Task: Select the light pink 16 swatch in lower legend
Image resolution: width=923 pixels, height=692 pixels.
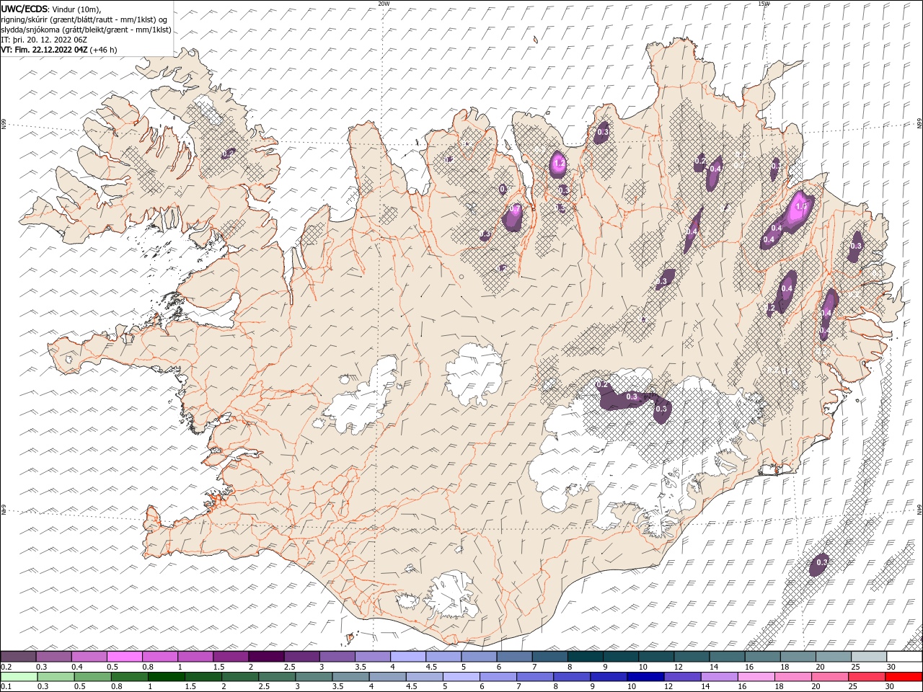Action: coord(756,677)
